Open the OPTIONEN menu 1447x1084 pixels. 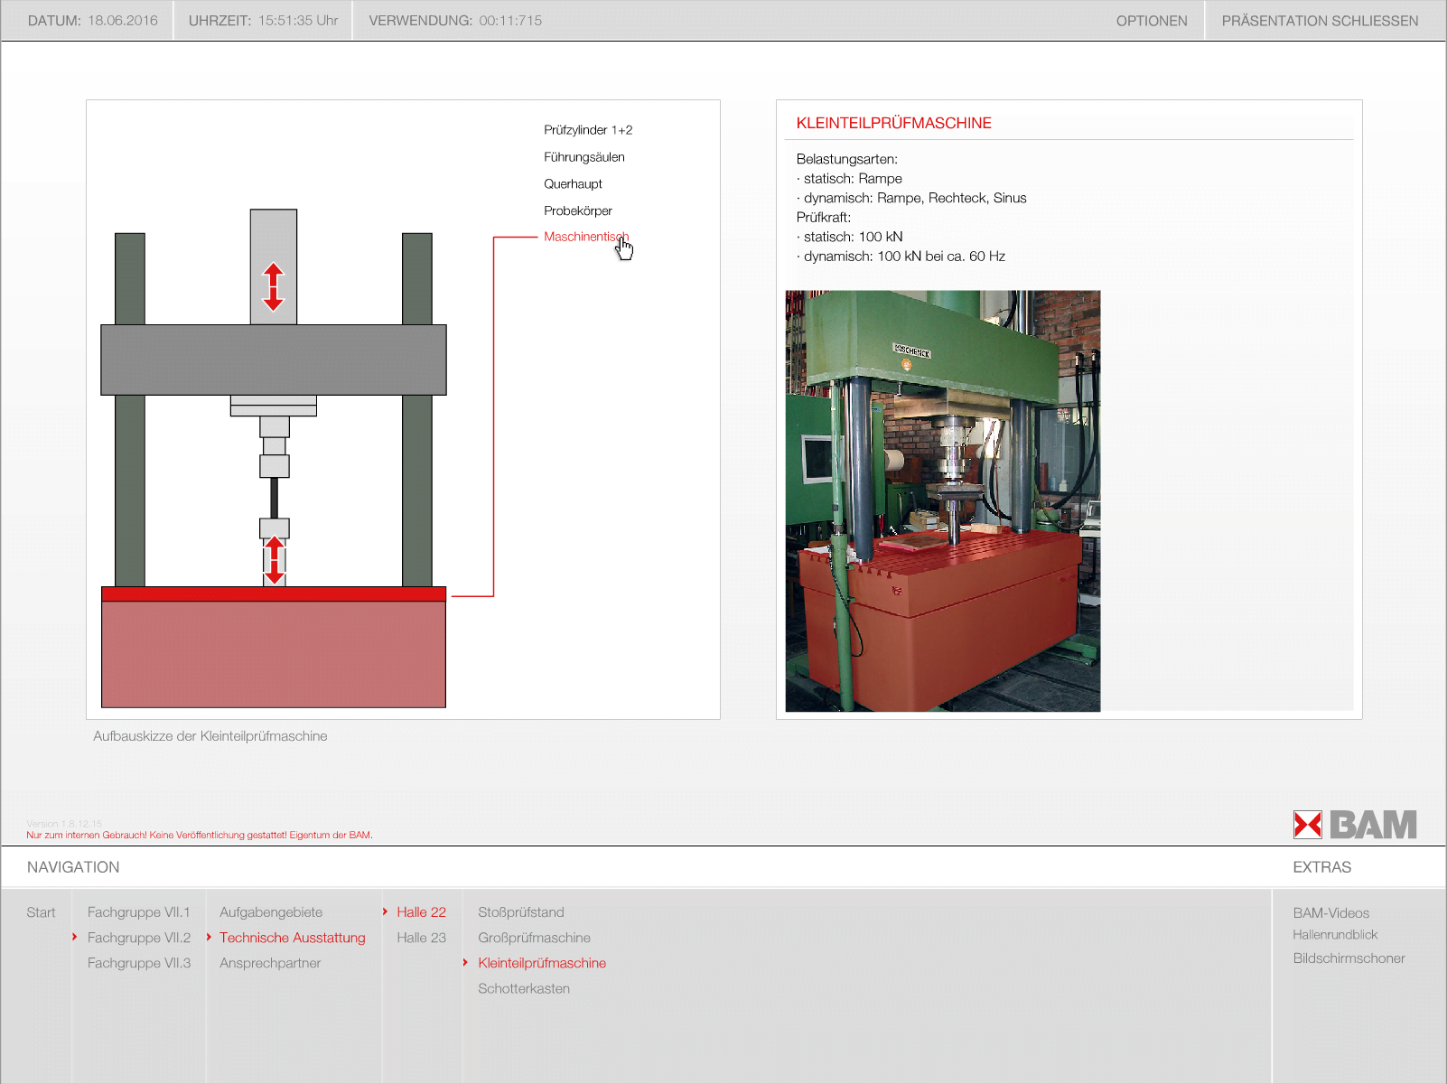point(1151,21)
